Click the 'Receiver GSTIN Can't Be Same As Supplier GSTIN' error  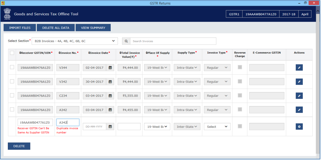34,130
